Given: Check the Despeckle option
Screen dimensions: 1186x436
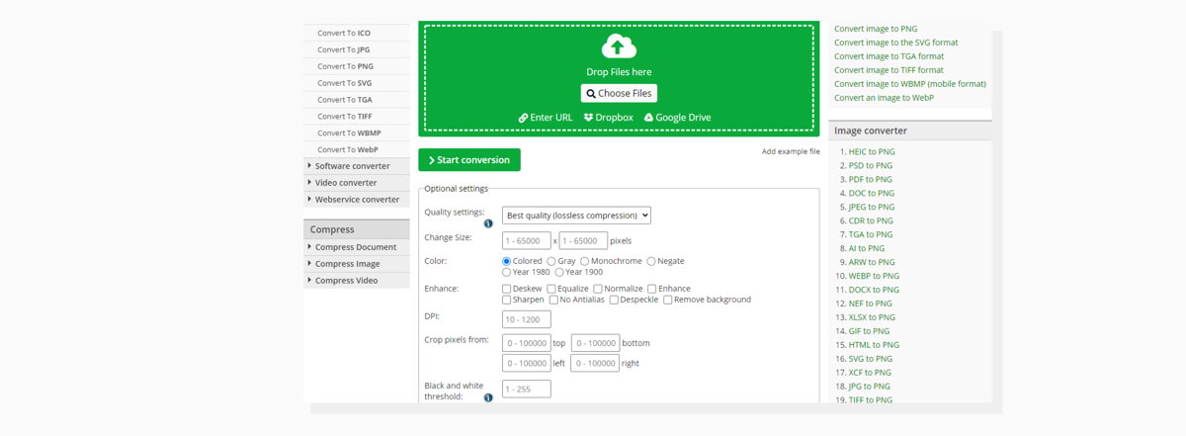Looking at the screenshot, I should coord(613,300).
